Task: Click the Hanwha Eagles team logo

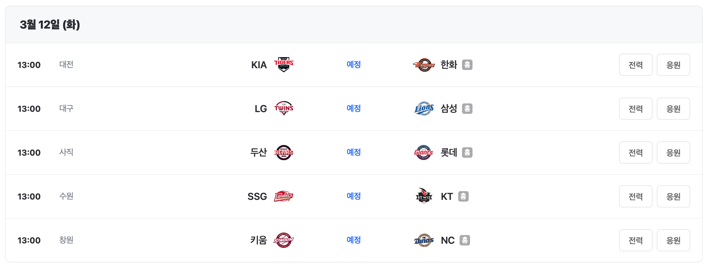Action: coord(423,64)
